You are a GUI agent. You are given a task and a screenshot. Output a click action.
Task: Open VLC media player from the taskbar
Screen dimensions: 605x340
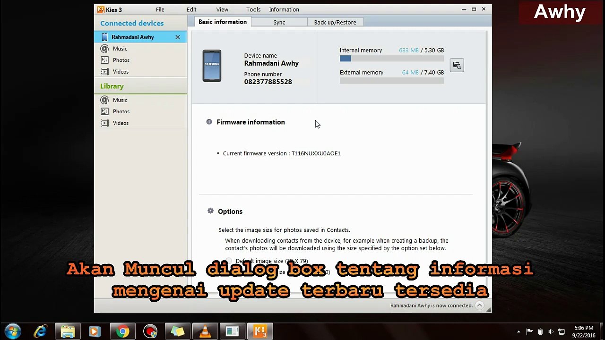[x=205, y=331]
